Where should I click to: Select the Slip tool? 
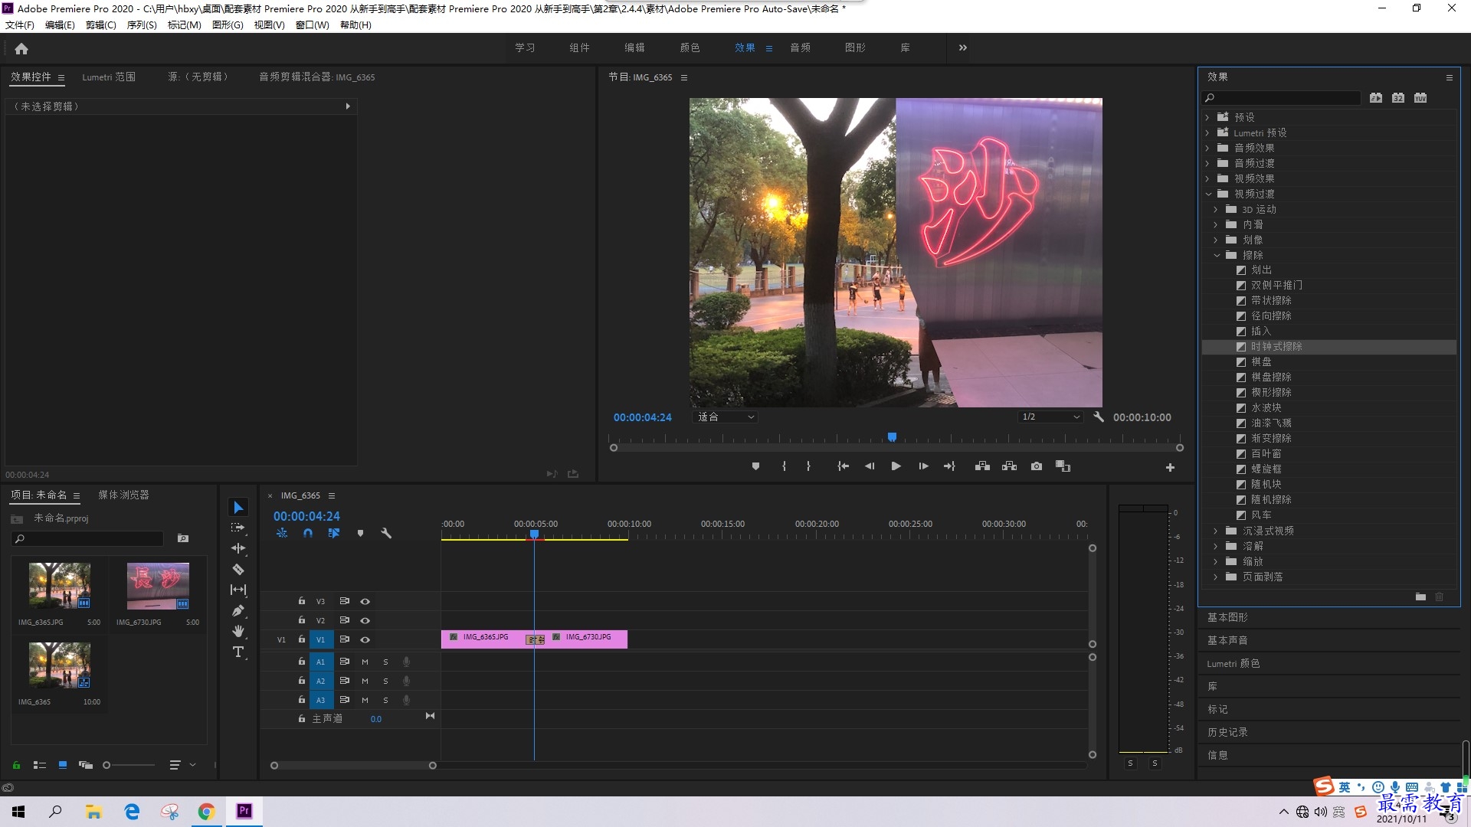pyautogui.click(x=238, y=590)
